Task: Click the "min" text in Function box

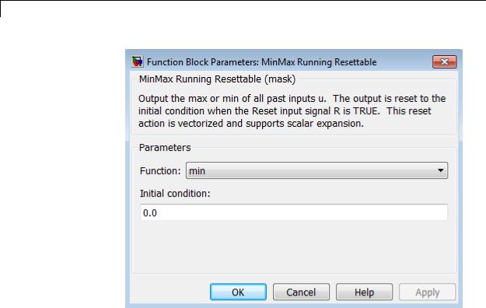Action: 197,171
